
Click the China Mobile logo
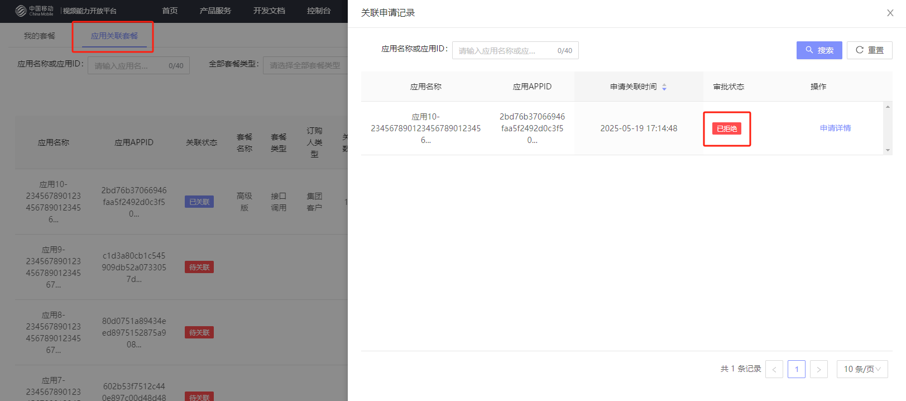(34, 11)
